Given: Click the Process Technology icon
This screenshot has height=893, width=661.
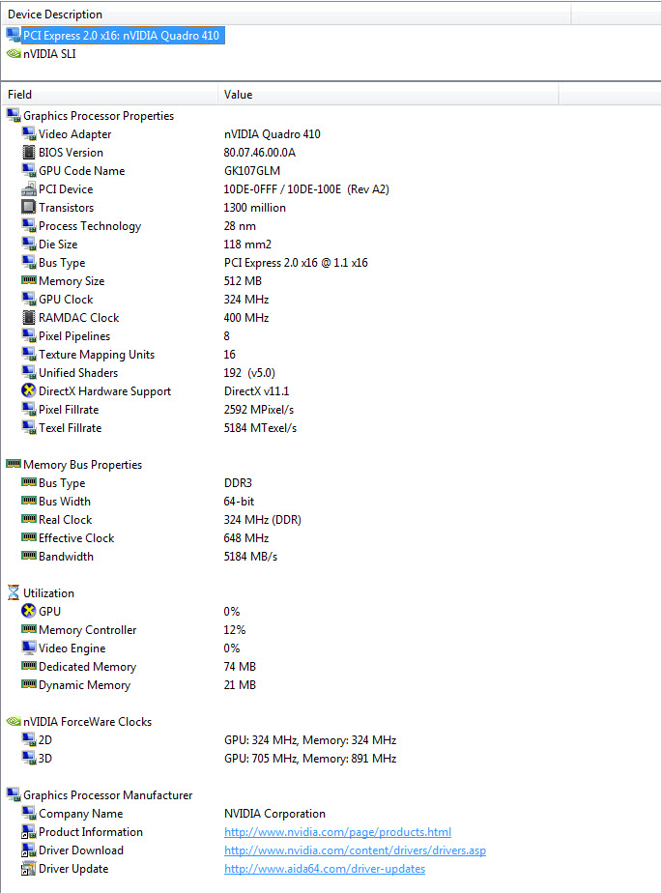Looking at the screenshot, I should tap(28, 226).
